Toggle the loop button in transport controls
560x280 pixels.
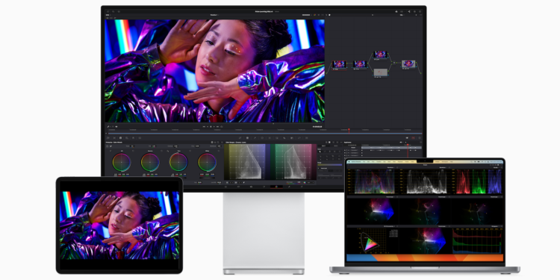click(x=222, y=126)
